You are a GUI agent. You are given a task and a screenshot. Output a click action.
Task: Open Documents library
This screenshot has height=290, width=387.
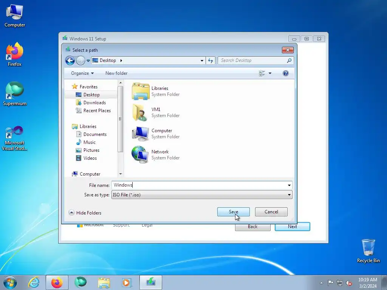point(95,134)
